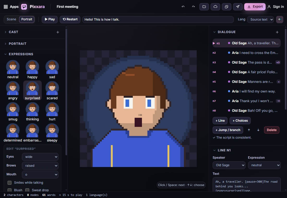Click the + Choices button

pyautogui.click(x=240, y=121)
